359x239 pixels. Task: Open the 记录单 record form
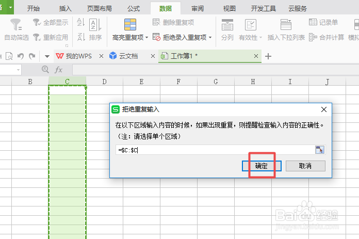point(323,23)
